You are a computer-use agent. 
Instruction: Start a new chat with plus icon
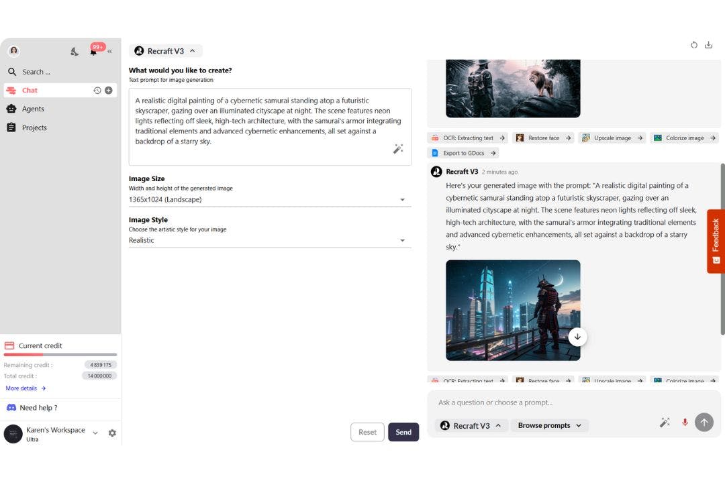pyautogui.click(x=109, y=90)
